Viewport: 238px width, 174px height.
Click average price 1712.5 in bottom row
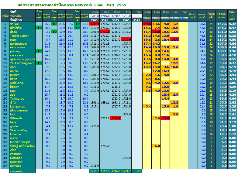click(105, 171)
